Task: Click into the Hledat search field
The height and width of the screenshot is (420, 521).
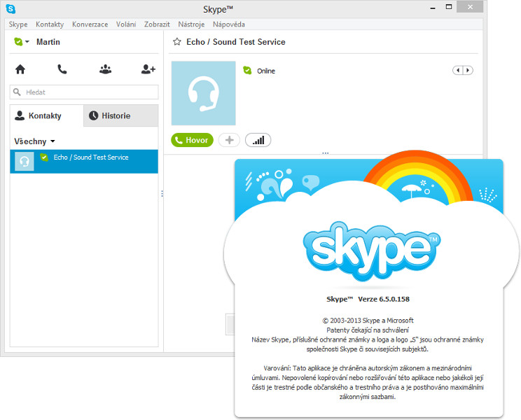Action: pyautogui.click(x=84, y=92)
